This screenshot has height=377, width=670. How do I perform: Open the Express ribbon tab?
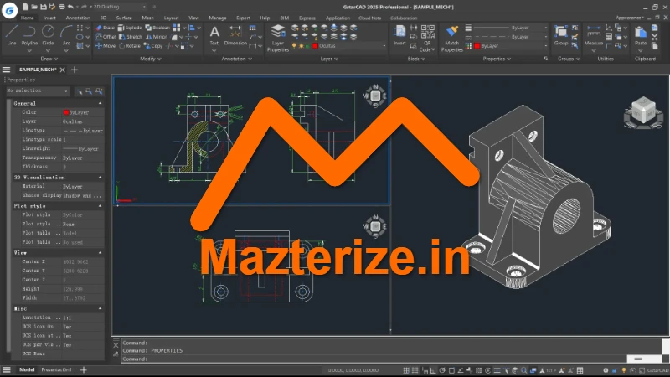(x=307, y=18)
